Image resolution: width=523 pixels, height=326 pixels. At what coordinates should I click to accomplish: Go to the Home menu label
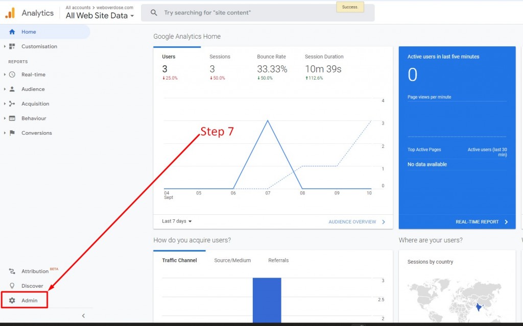pyautogui.click(x=29, y=32)
